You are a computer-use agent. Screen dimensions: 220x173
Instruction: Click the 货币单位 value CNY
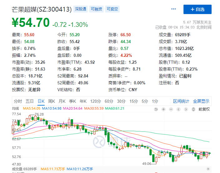(x=133, y=90)
